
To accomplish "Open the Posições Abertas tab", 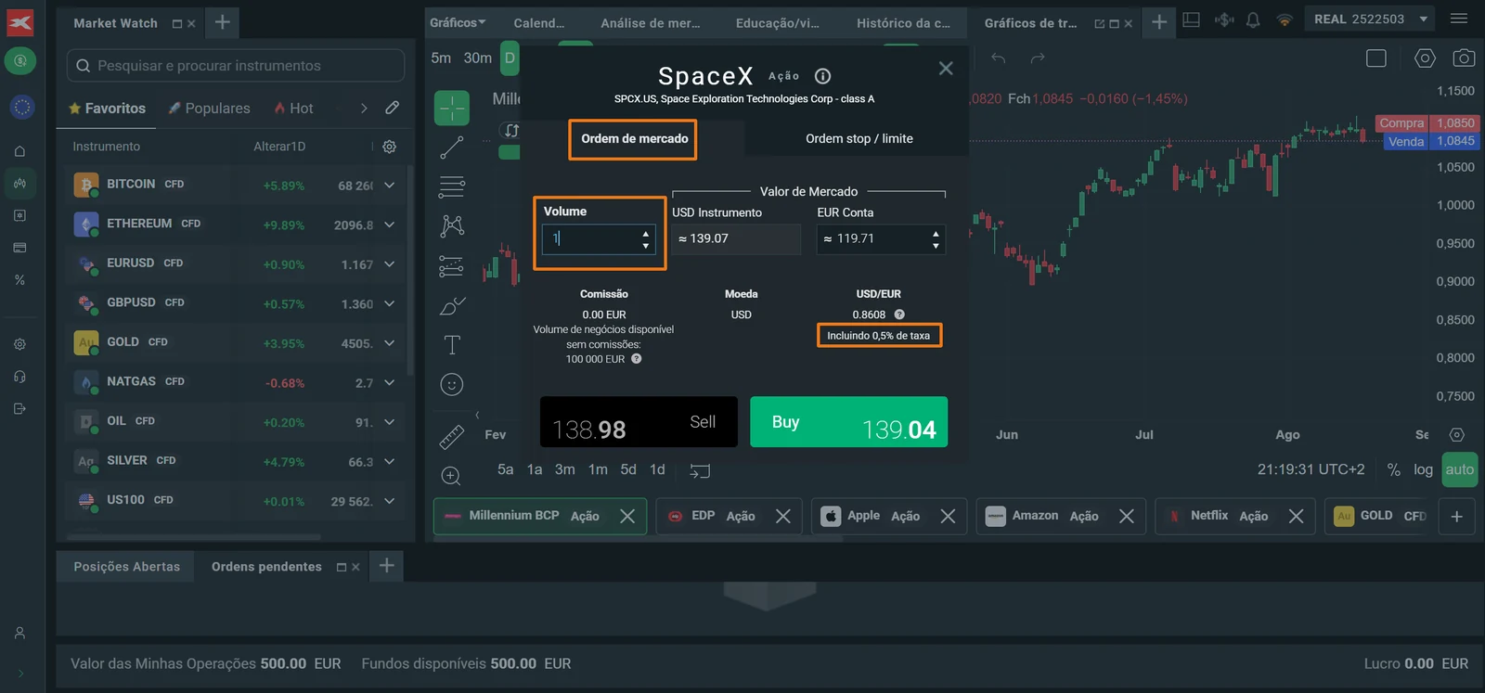I will (126, 567).
